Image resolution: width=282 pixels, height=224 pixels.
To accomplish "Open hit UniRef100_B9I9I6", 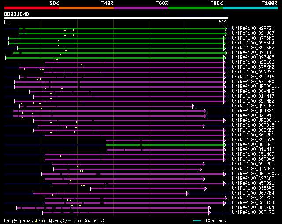I will tap(253, 77).
